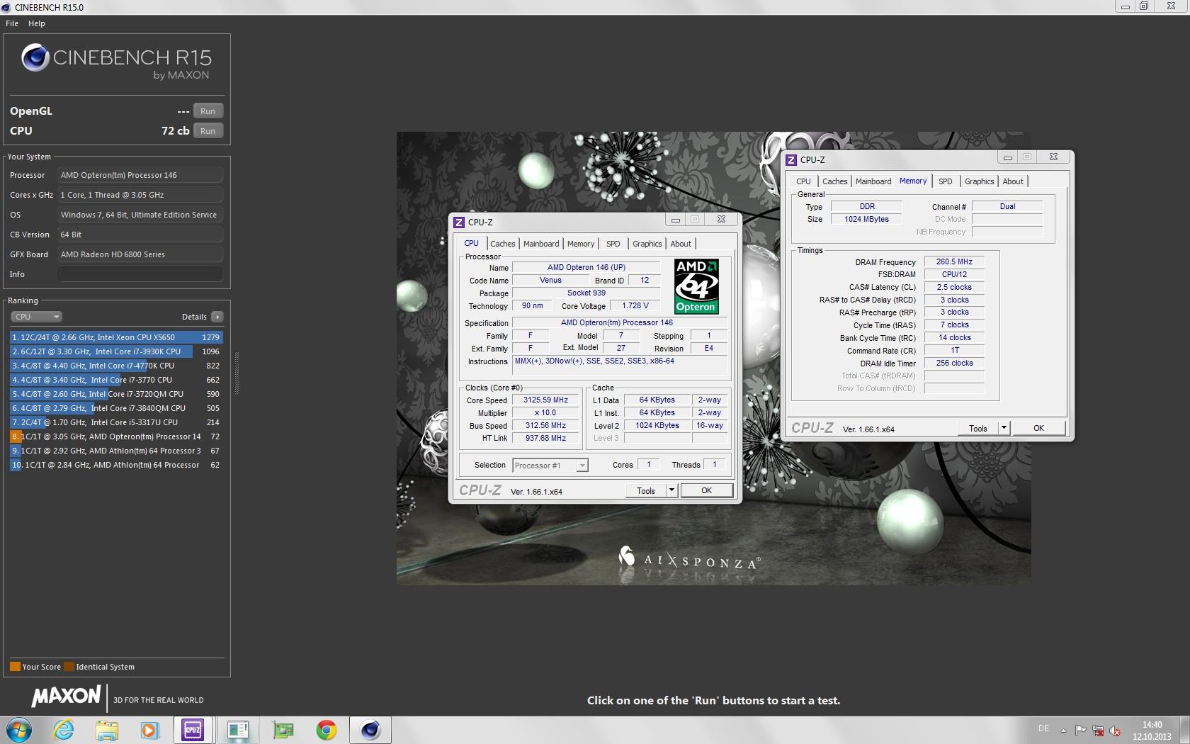1190x744 pixels.
Task: Click CPU-Z icon in memory window title
Action: click(x=791, y=159)
